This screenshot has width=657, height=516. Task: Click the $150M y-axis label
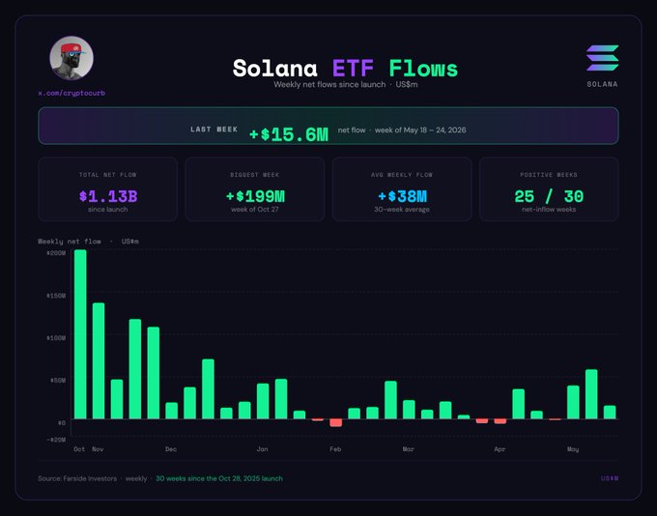coord(56,296)
